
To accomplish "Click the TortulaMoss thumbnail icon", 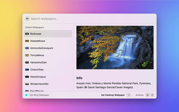I will [x=27, y=55].
